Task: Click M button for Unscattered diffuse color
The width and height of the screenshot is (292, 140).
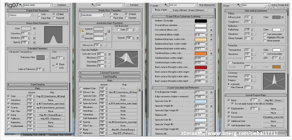Action: pyautogui.click(x=211, y=30)
